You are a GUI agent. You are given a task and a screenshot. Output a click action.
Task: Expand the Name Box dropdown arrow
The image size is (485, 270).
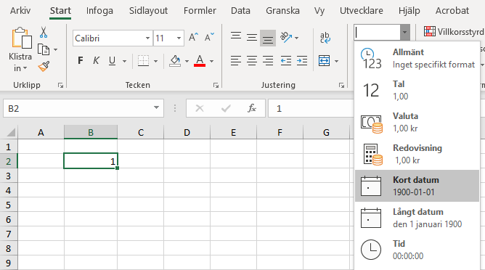coord(156,108)
